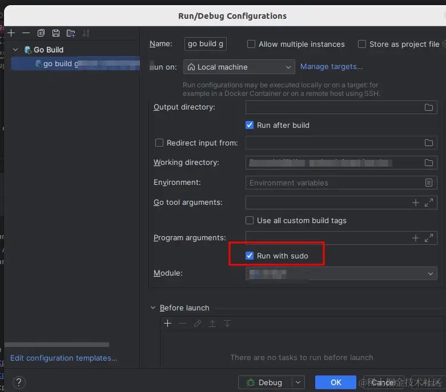The width and height of the screenshot is (446, 392).
Task: Open the Module dropdown
Action: point(341,273)
